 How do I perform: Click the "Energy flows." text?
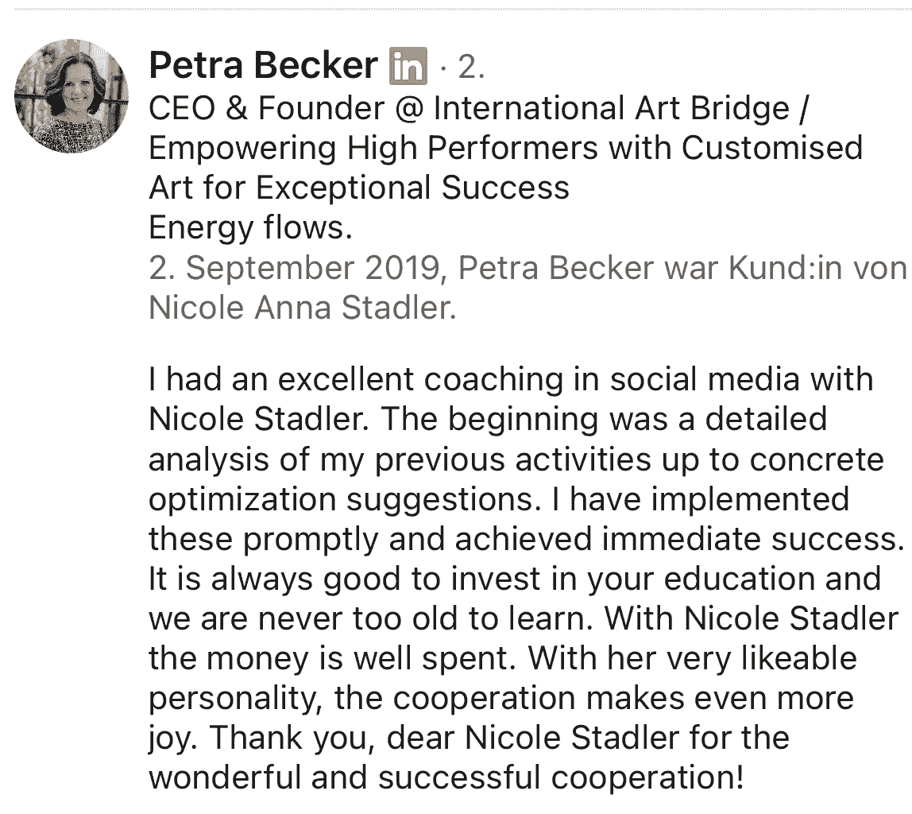[x=250, y=229]
